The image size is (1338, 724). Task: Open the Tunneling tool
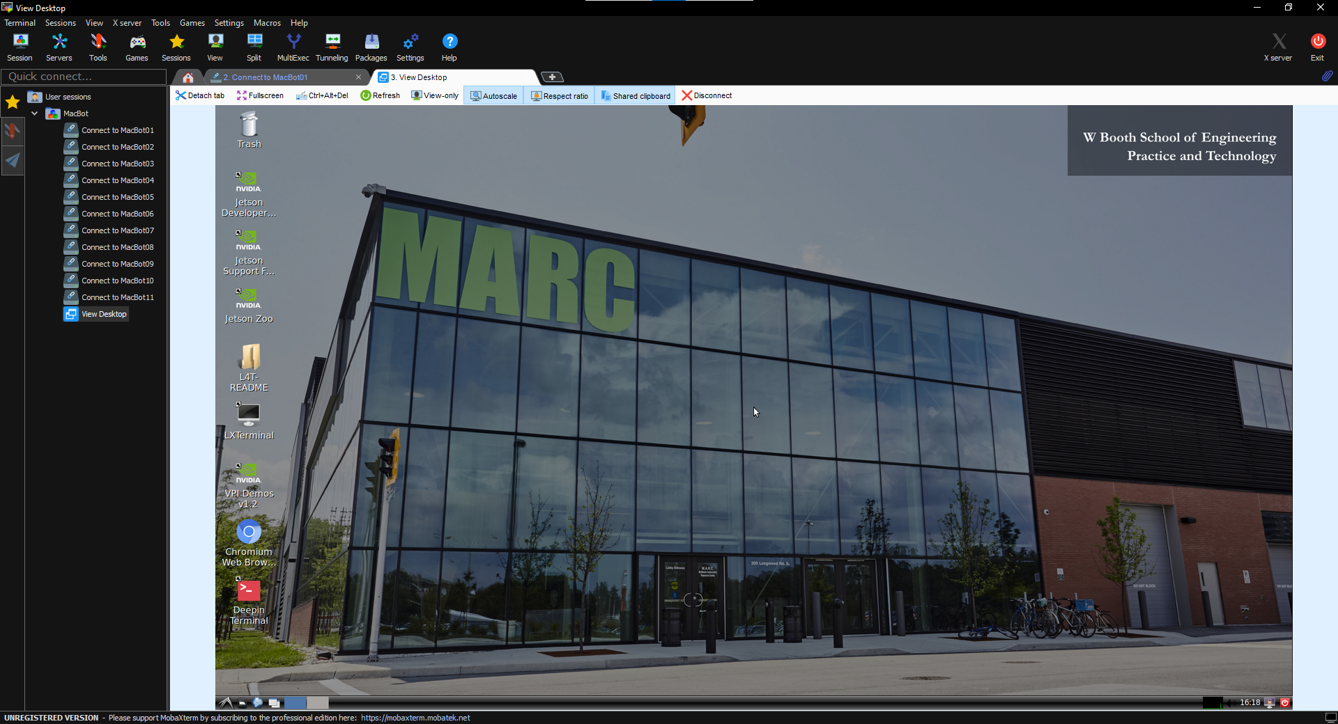click(x=332, y=47)
